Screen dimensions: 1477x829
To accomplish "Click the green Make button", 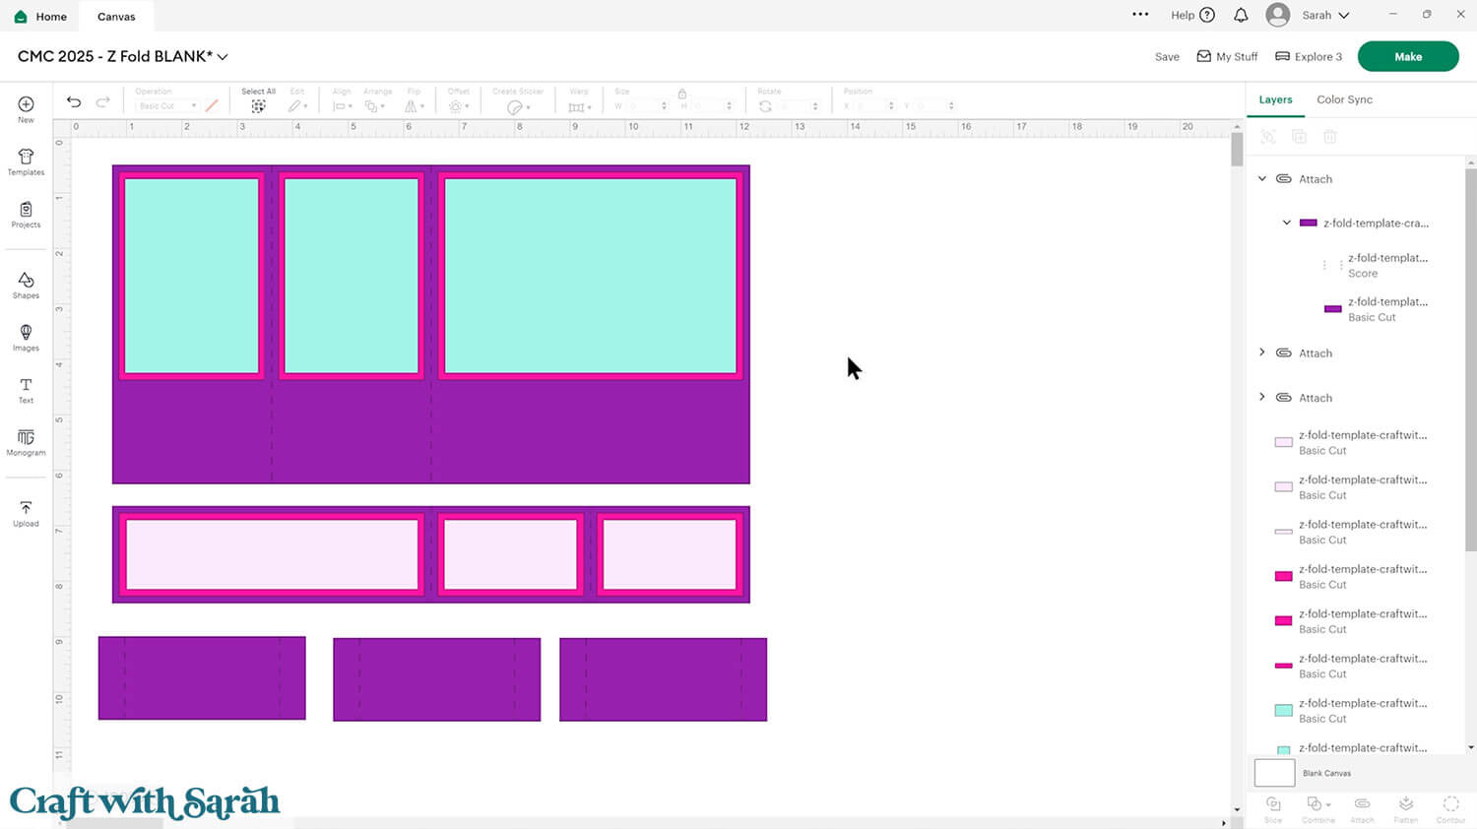I will (x=1408, y=56).
